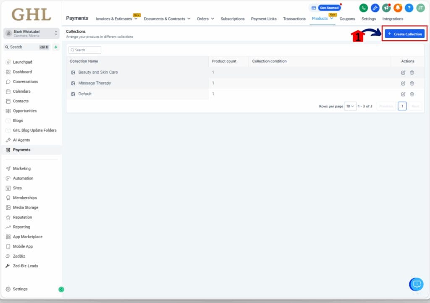
Task: Open the Orders dropdown menu
Action: click(205, 19)
